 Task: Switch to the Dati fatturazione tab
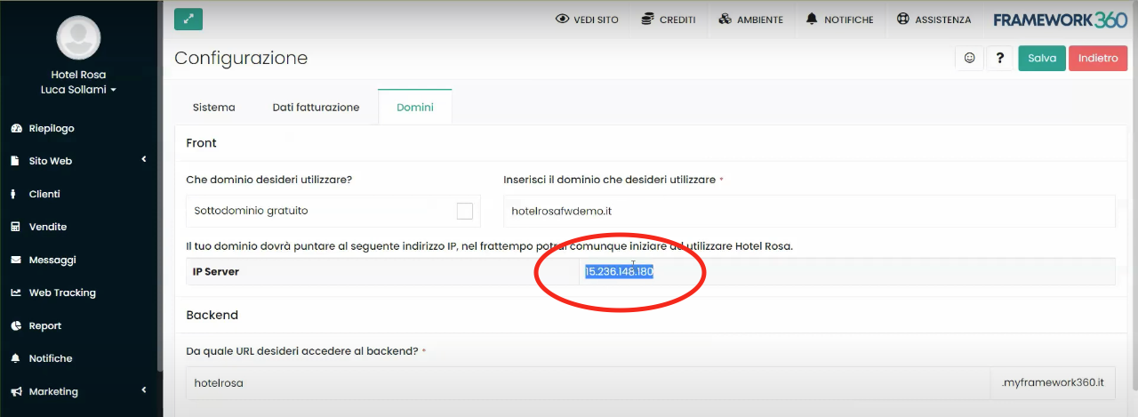point(316,107)
